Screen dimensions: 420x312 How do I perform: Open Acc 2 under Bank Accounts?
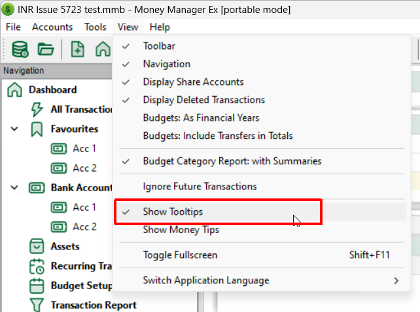tap(84, 226)
